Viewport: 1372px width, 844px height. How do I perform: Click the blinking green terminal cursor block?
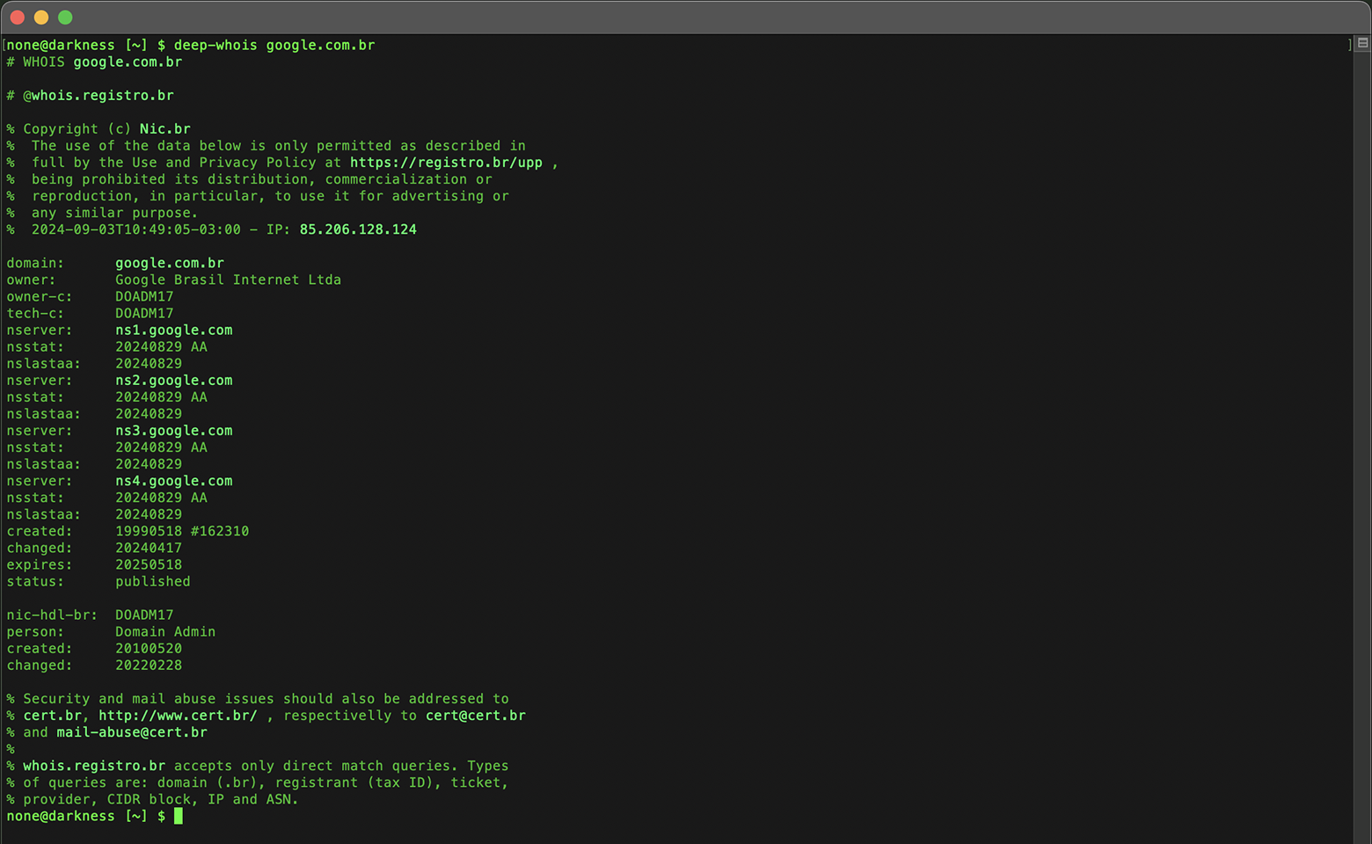(180, 816)
